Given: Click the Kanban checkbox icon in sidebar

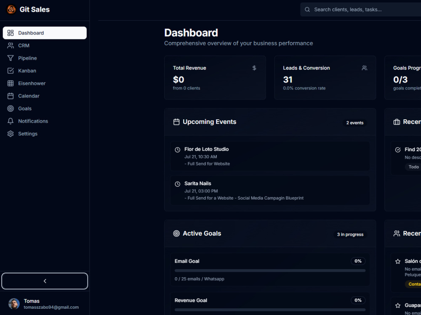Looking at the screenshot, I should tap(11, 71).
